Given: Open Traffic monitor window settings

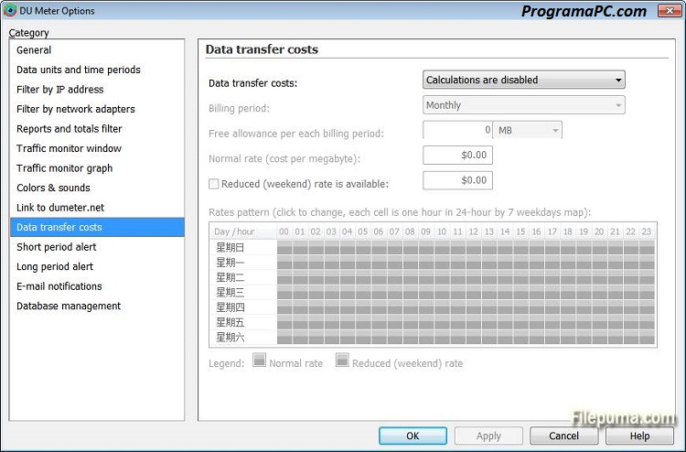Looking at the screenshot, I should [97, 148].
